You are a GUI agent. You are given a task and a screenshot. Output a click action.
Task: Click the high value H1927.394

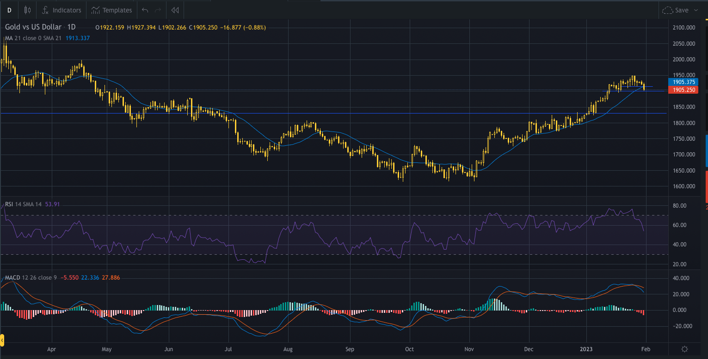tap(142, 28)
